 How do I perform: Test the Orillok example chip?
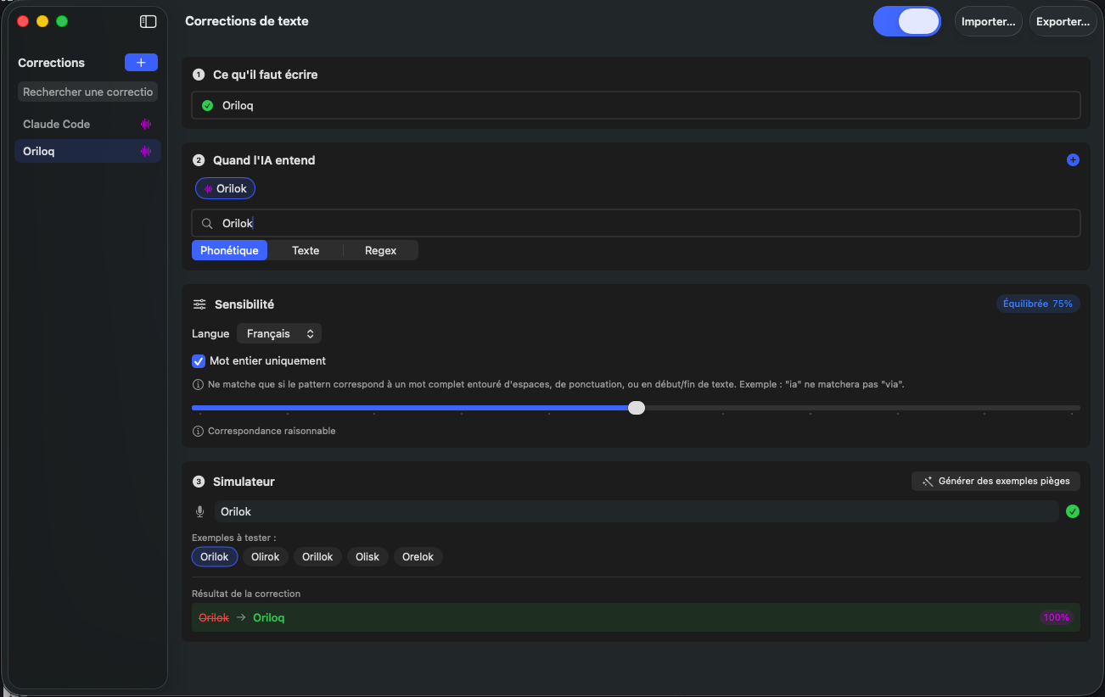pos(317,557)
